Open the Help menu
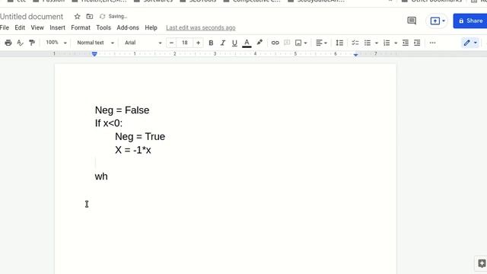Image resolution: width=487 pixels, height=274 pixels. tap(151, 27)
